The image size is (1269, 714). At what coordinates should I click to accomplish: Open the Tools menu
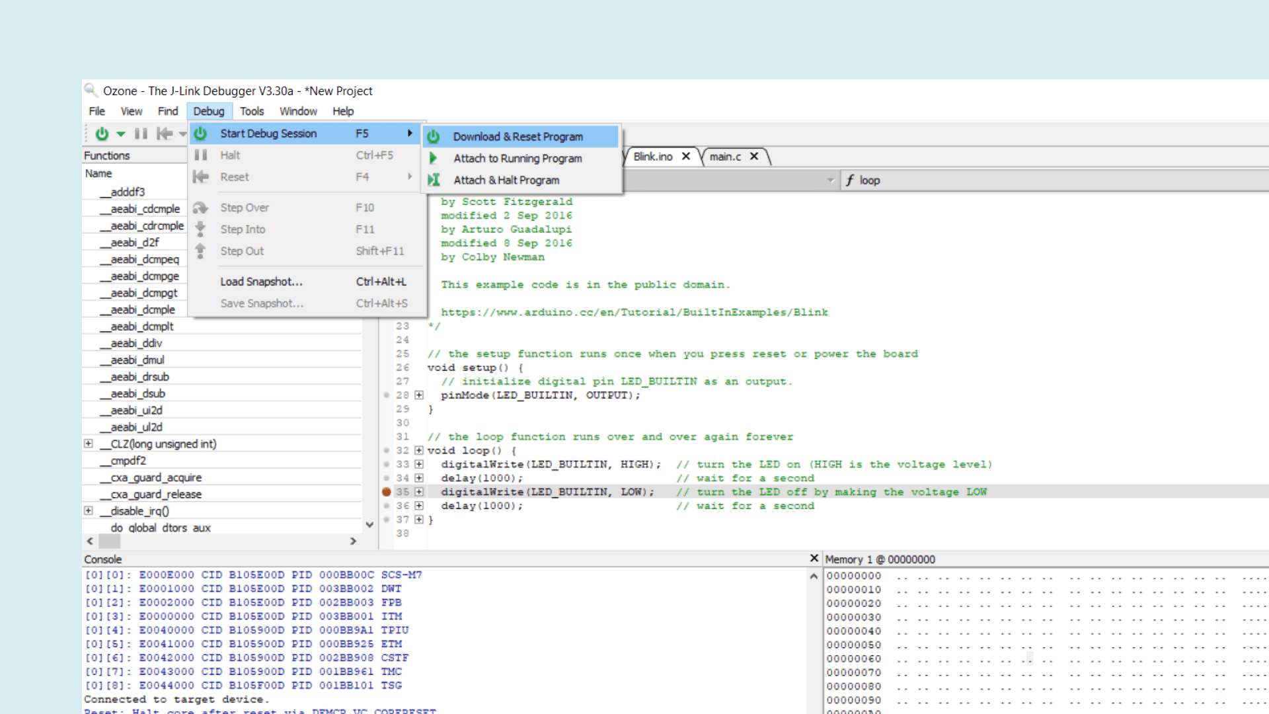click(x=252, y=111)
